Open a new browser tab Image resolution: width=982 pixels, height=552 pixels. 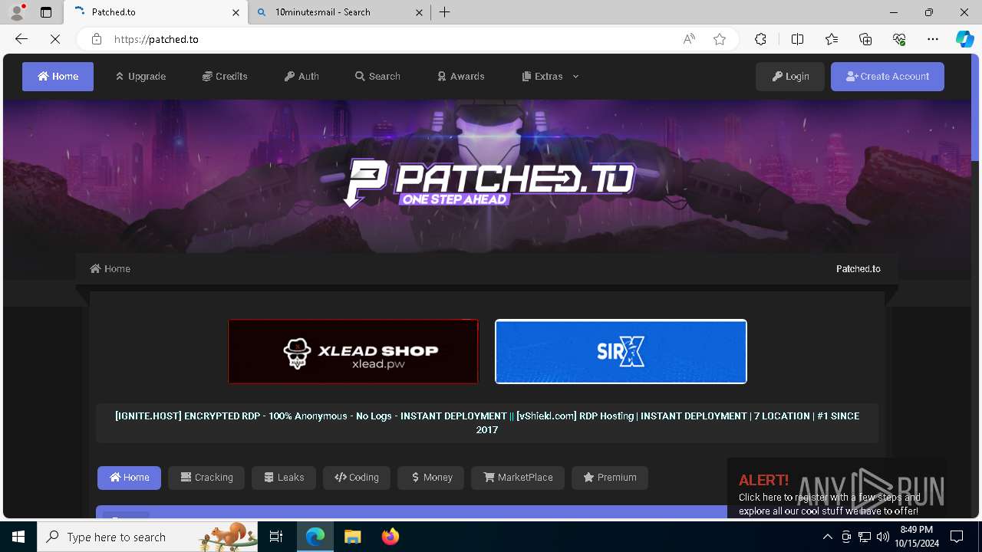coord(445,12)
